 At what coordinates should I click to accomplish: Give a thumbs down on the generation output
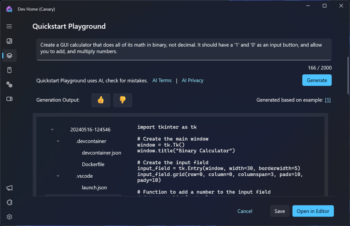point(122,100)
